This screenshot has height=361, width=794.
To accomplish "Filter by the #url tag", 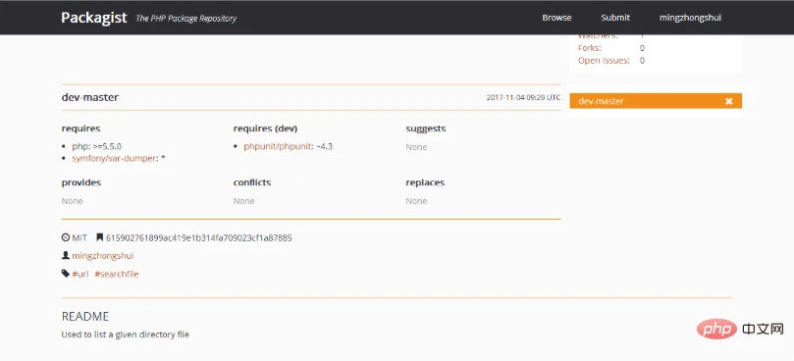I will pos(80,274).
